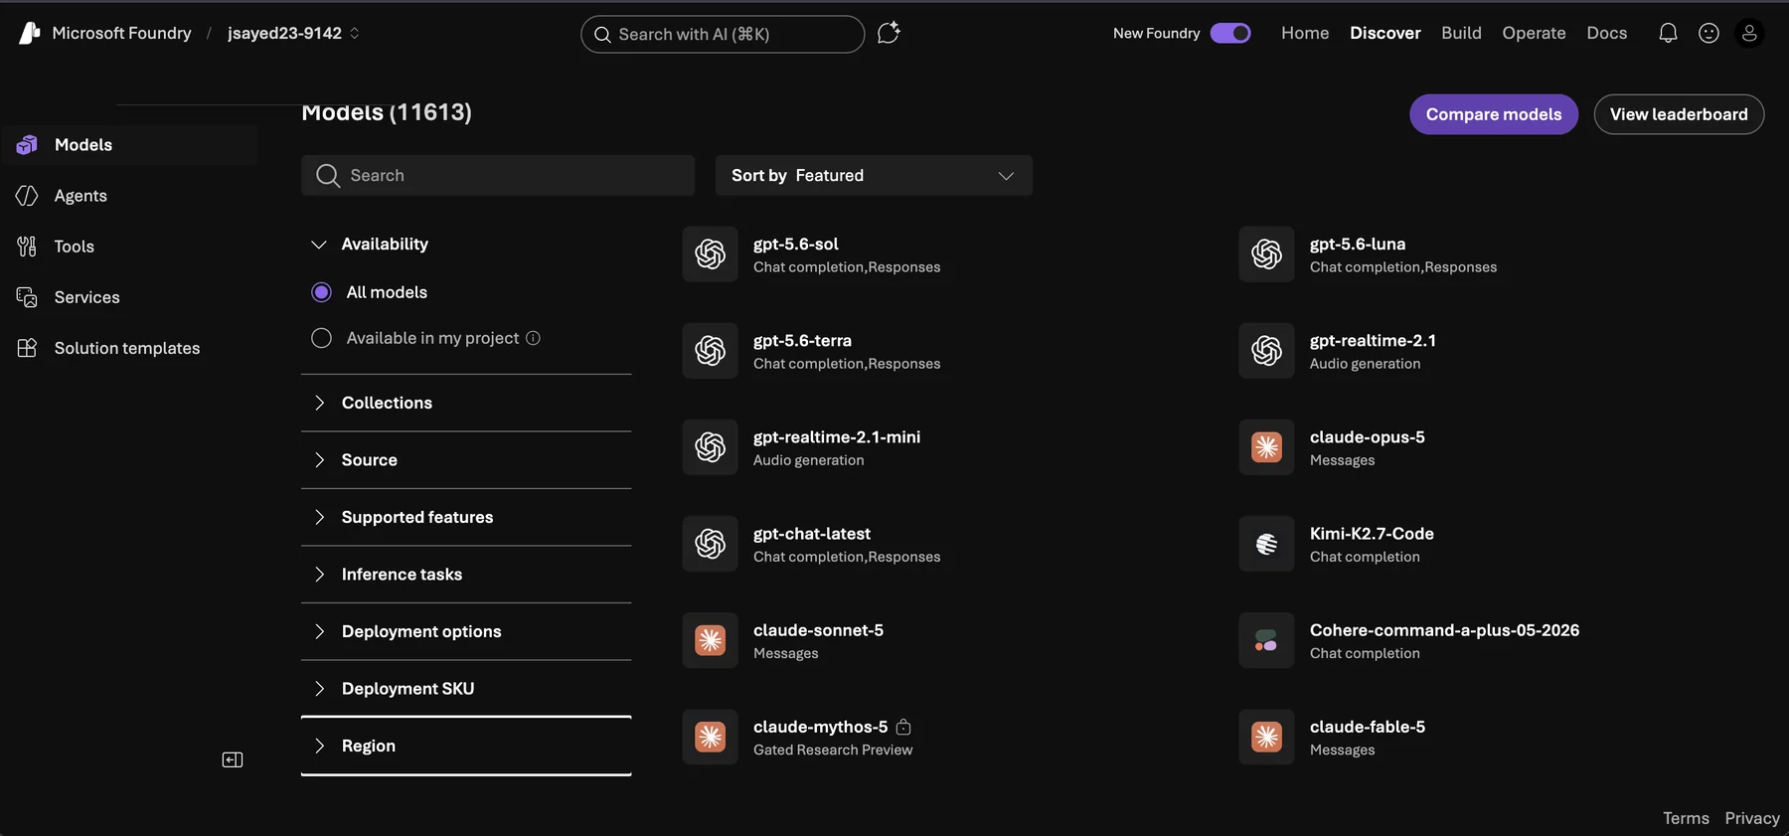Toggle the New Foundry switch

[1230, 33]
